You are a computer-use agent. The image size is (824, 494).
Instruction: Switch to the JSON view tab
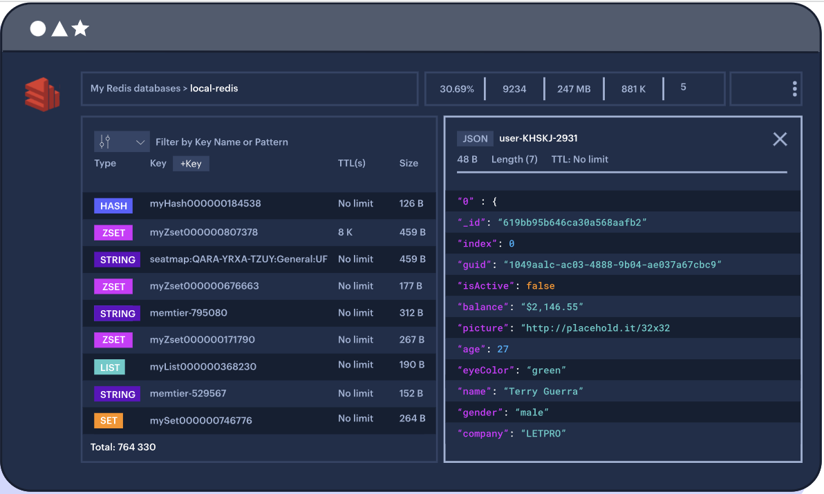click(474, 138)
